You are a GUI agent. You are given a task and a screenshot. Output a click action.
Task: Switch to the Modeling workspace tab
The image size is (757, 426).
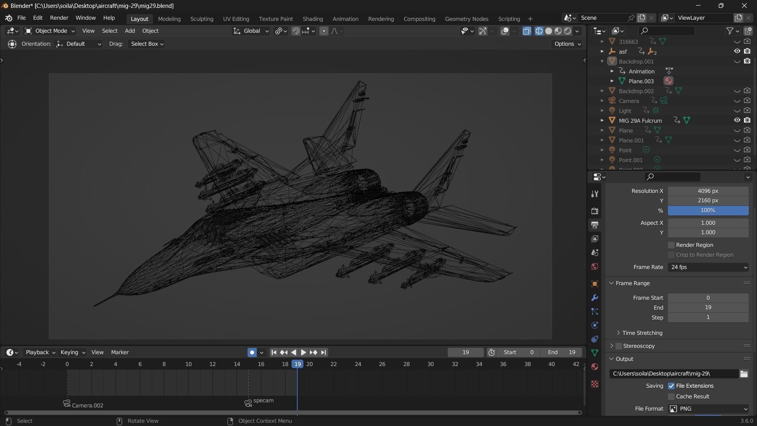point(169,19)
